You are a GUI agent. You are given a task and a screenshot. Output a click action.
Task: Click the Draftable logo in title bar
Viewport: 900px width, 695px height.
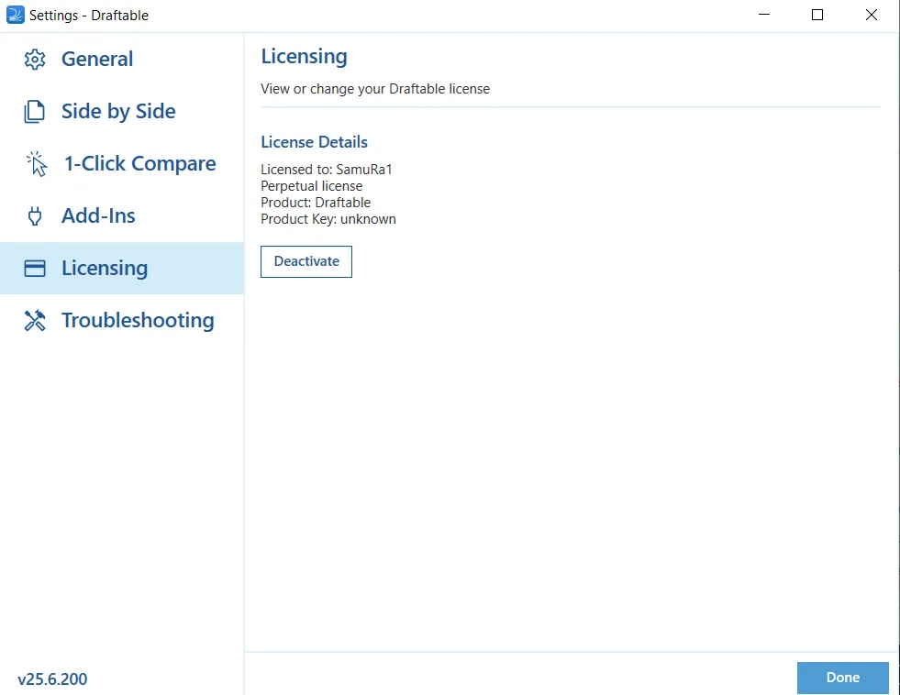pyautogui.click(x=15, y=15)
